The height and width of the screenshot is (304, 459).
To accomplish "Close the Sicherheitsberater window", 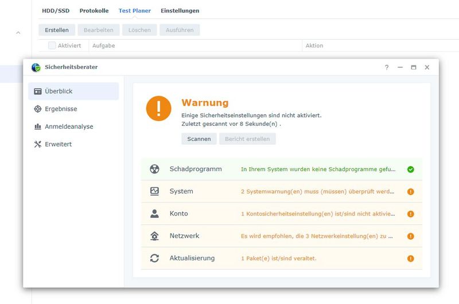I will tap(427, 67).
